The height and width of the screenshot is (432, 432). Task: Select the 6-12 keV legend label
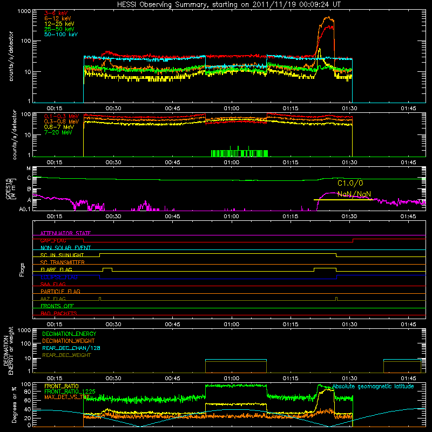tap(58, 18)
